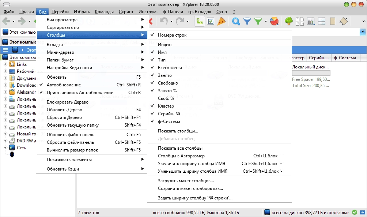Open the Инструм. menu
The width and height of the screenshot is (367, 217).
tap(148, 11)
